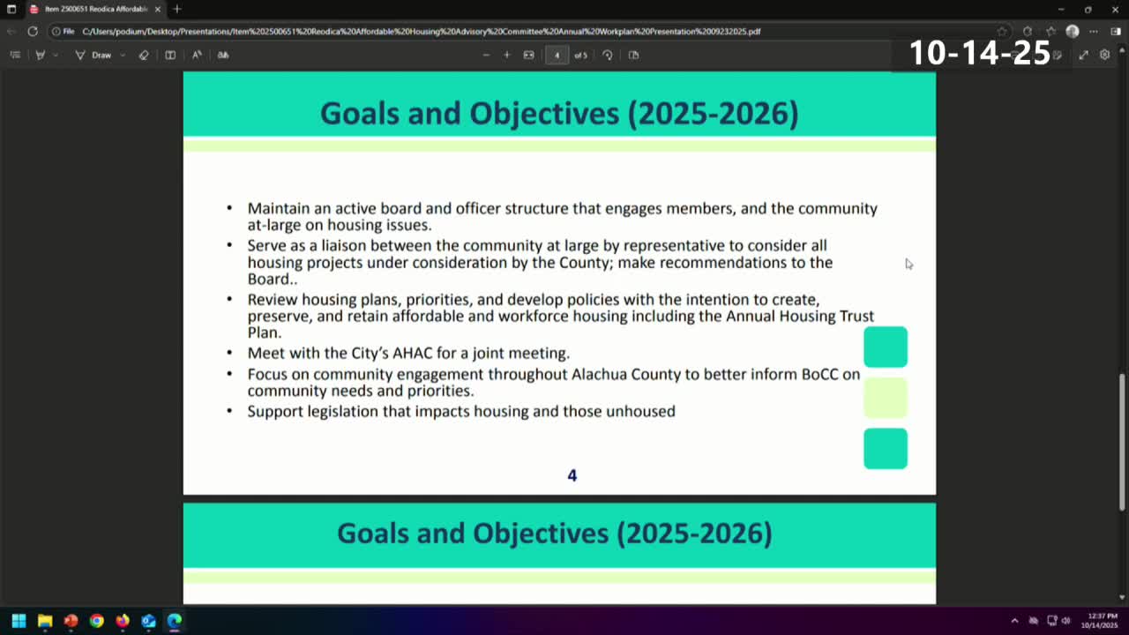Click the zoom in plus button
This screenshot has width=1129, height=635.
click(x=506, y=55)
